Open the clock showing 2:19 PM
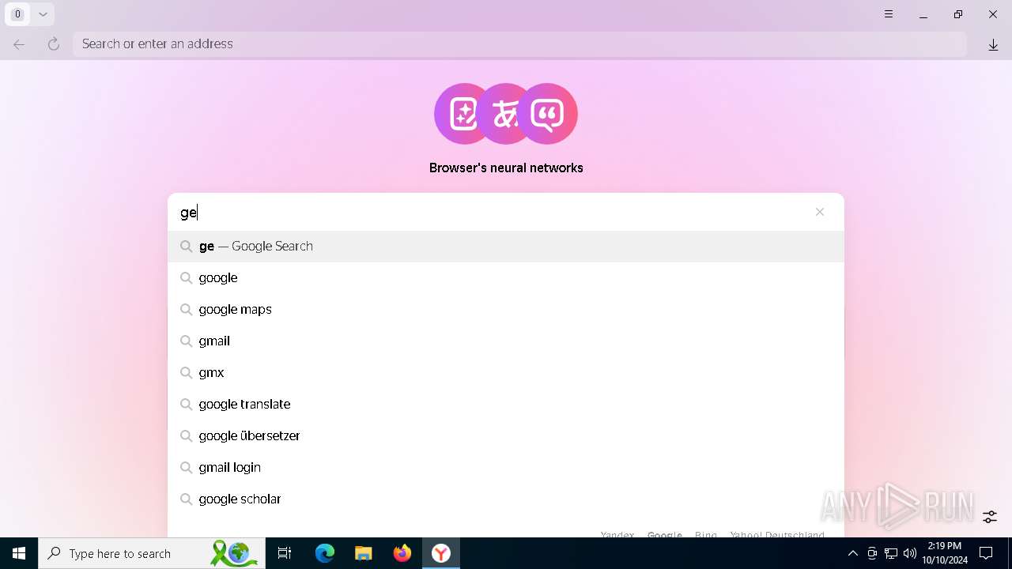The height and width of the screenshot is (569, 1012). point(945,553)
